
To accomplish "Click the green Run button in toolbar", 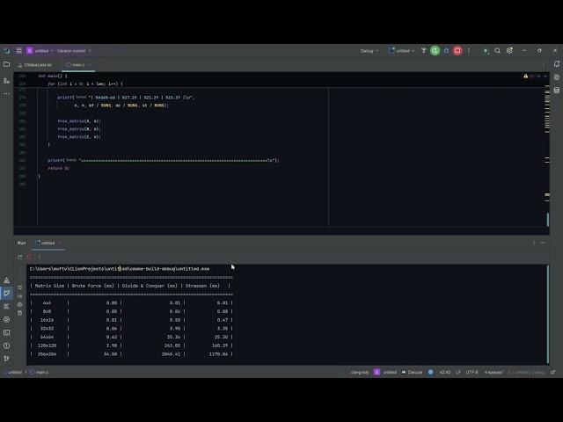I will point(435,51).
